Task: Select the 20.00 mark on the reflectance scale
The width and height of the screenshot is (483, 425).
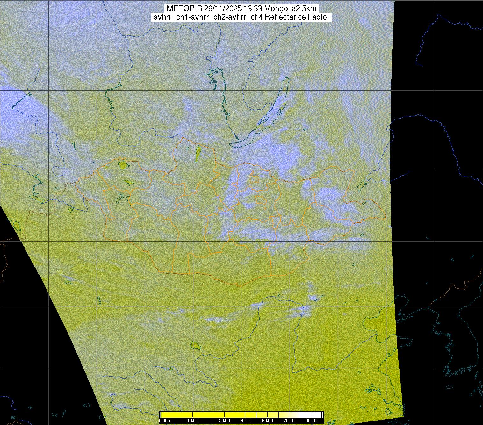Action: pos(225,421)
